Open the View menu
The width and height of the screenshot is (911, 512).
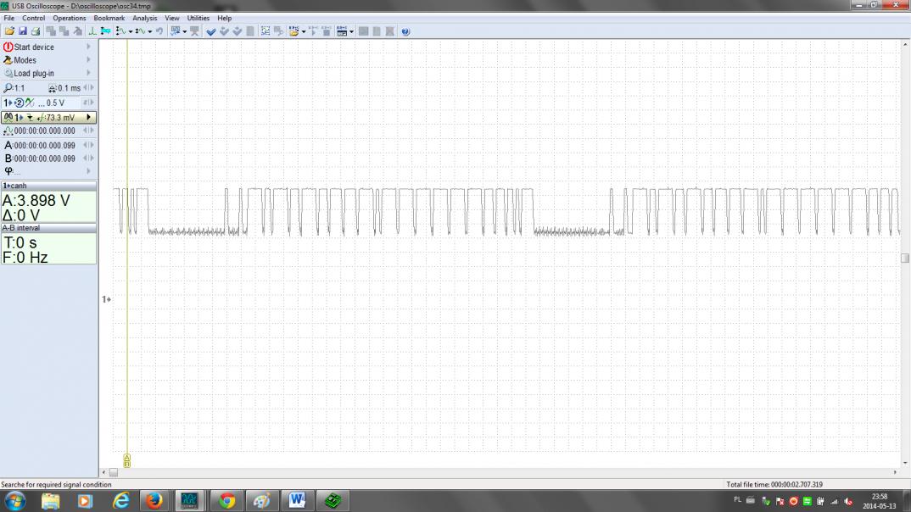pyautogui.click(x=172, y=18)
